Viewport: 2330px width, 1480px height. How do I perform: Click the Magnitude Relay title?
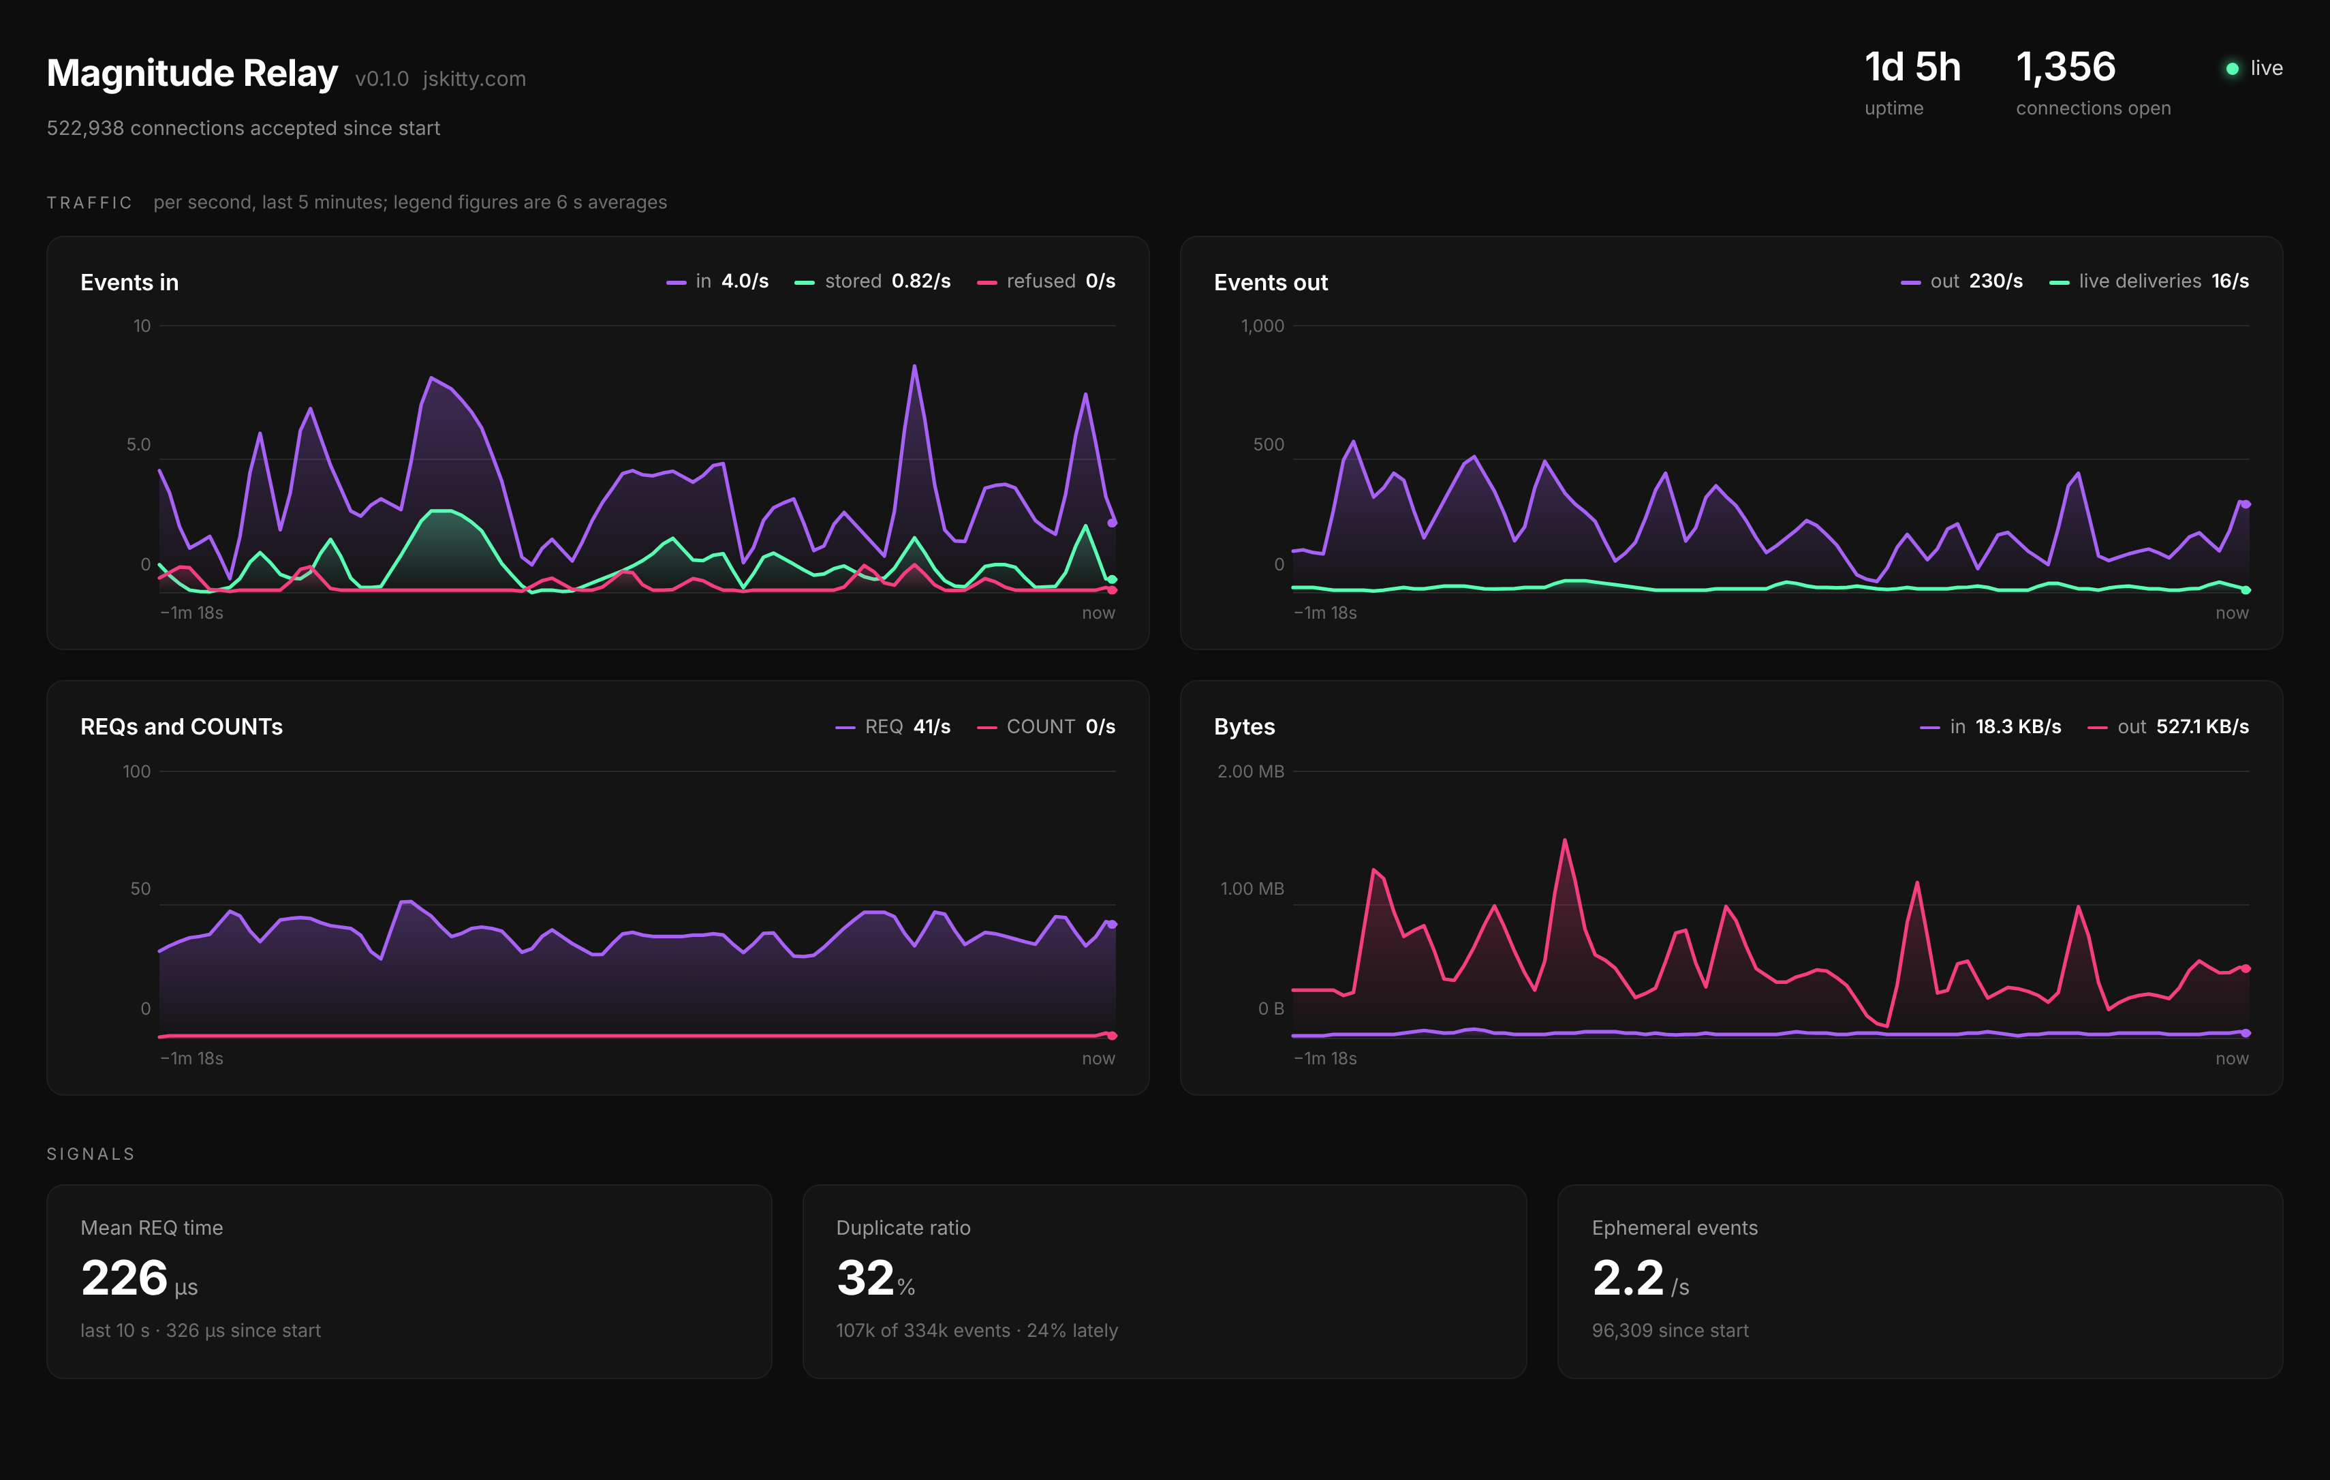(x=191, y=74)
